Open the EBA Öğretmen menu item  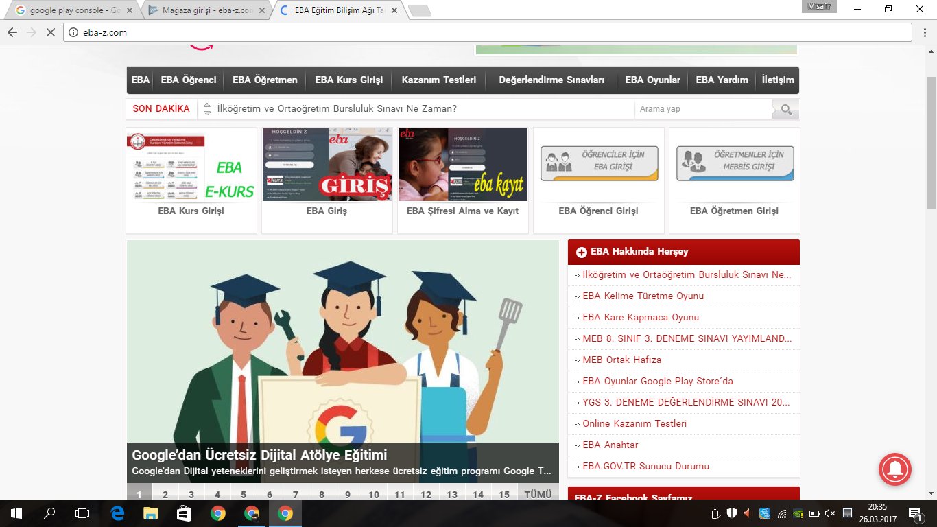[265, 80]
